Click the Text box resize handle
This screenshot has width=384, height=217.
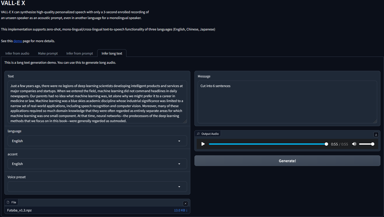point(185,121)
